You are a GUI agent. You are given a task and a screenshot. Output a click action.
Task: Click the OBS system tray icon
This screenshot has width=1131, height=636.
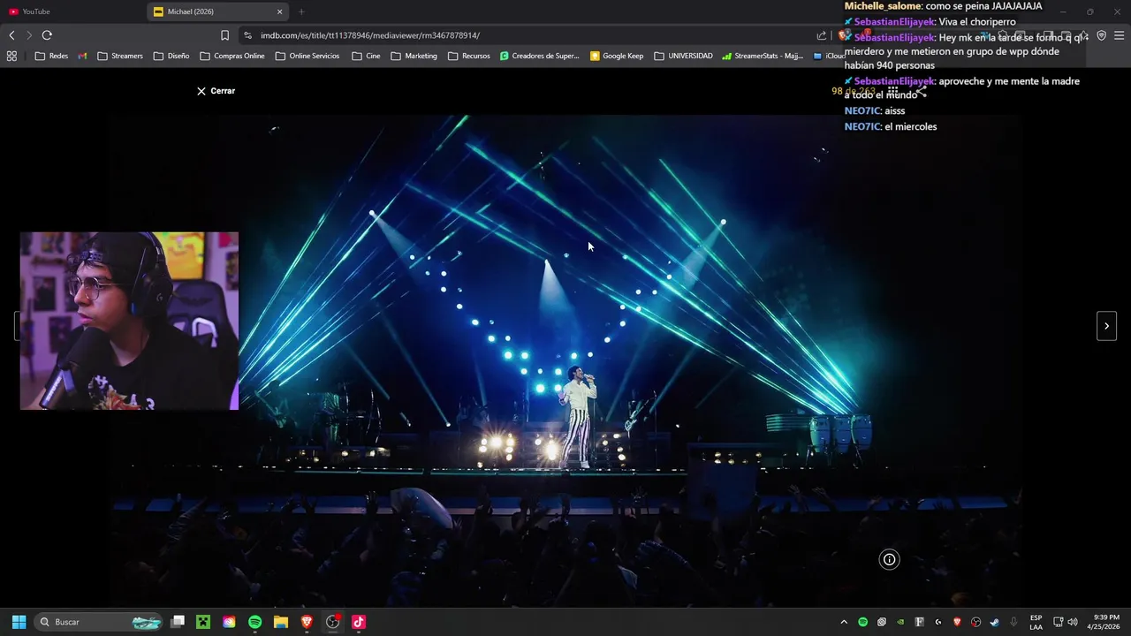(976, 622)
